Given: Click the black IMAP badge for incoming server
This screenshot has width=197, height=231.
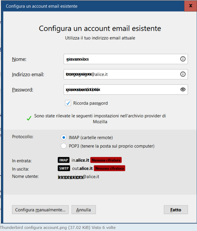Looking at the screenshot, I should tap(64, 160).
